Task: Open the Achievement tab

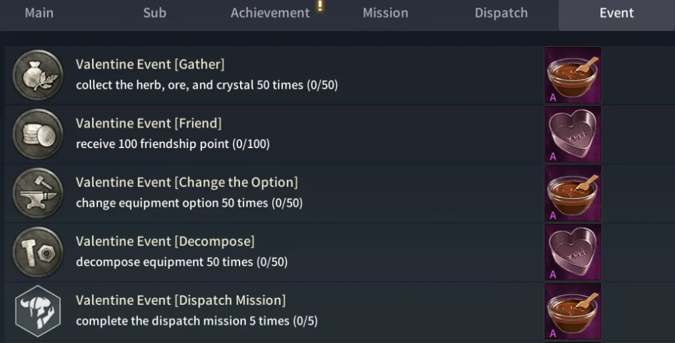Action: click(270, 13)
